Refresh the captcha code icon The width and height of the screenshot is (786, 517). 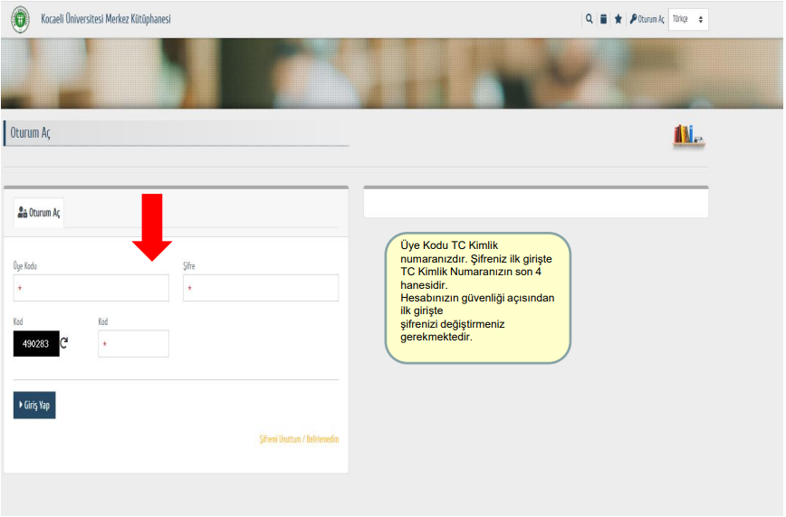[64, 343]
